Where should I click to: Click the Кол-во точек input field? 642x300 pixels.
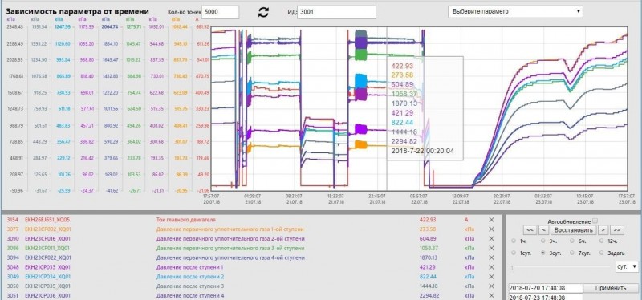click(x=220, y=12)
